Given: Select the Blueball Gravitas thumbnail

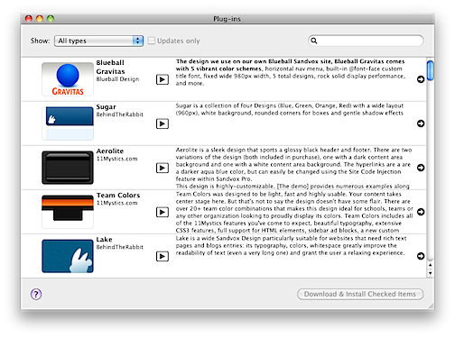Looking at the screenshot, I should pos(68,79).
